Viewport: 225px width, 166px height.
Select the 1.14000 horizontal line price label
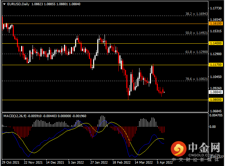click(216, 43)
